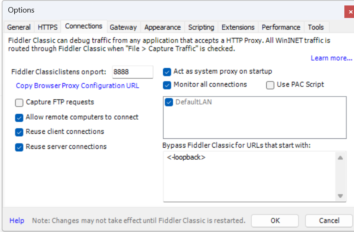This screenshot has height=232, width=354.
Task: Click the bypass list scroll down arrow
Action: [x=341, y=196]
